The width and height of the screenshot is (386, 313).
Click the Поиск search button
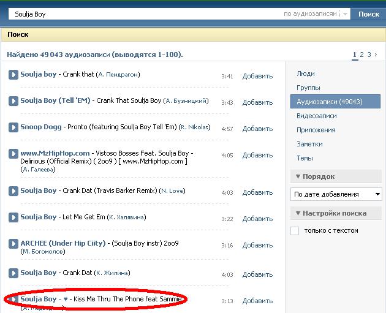point(368,14)
